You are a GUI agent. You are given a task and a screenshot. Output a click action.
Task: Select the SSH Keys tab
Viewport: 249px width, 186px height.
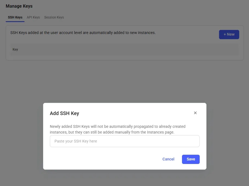point(15,17)
